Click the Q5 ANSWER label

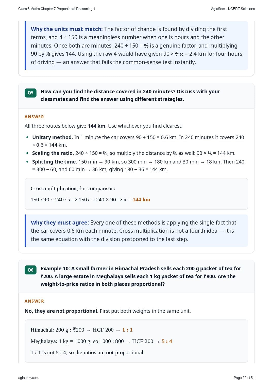34,117
